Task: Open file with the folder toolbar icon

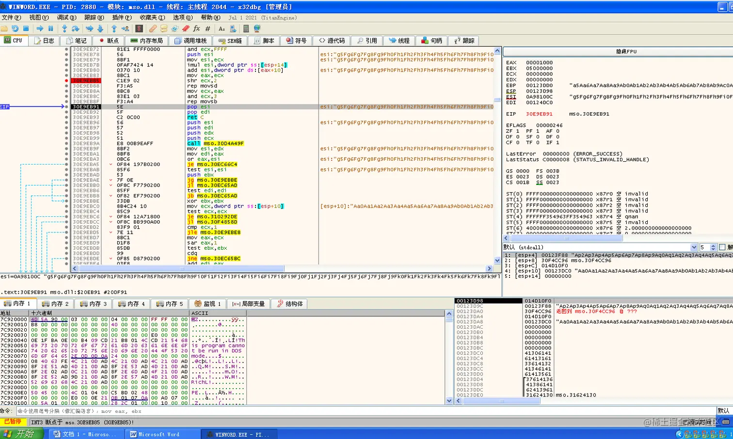Action: [4, 29]
